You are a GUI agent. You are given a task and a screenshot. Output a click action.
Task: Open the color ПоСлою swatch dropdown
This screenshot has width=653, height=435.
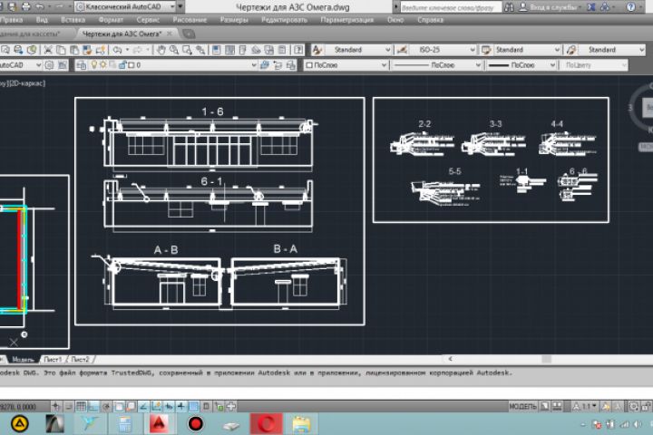click(346, 65)
